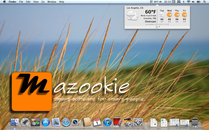The image size is (209, 130).
Task: Click the Wind: N at 0 mph text
Action: coord(148,16)
